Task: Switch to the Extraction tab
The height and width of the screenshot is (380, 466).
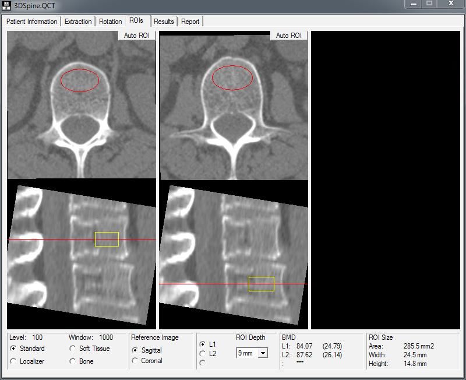Action: pyautogui.click(x=78, y=22)
